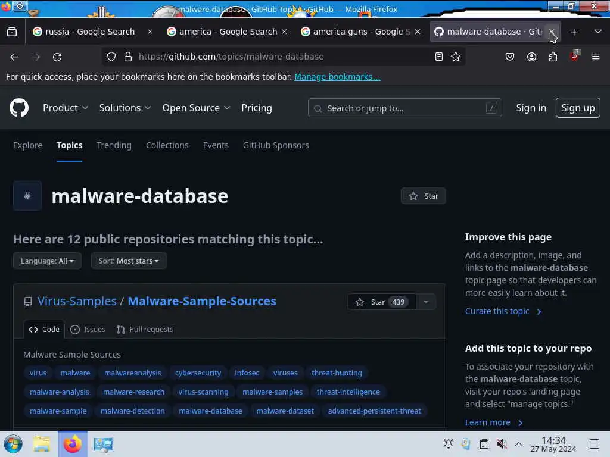Expand the Open Source menu
The height and width of the screenshot is (457, 610).
pos(196,108)
